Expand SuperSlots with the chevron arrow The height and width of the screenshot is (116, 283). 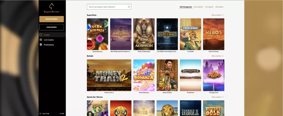(x=223, y=15)
